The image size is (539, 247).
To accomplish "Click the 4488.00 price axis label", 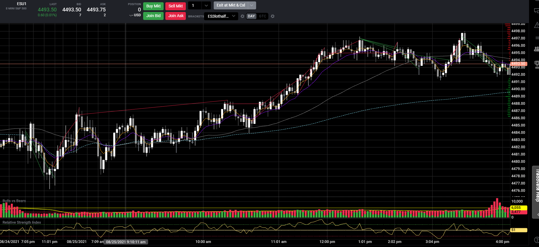I will [518, 103].
